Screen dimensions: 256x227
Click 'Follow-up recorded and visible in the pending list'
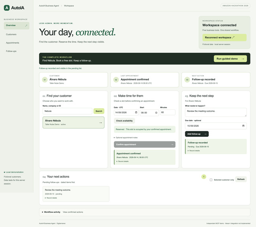[60, 69]
